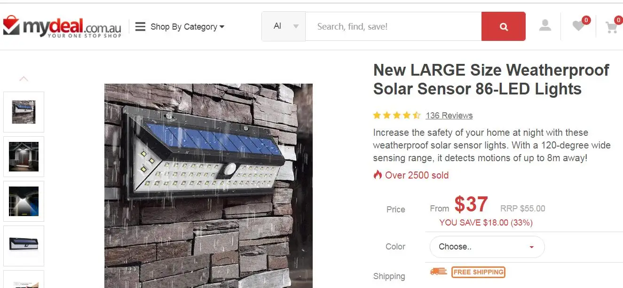Open the wishlist heart icon

[x=578, y=26]
